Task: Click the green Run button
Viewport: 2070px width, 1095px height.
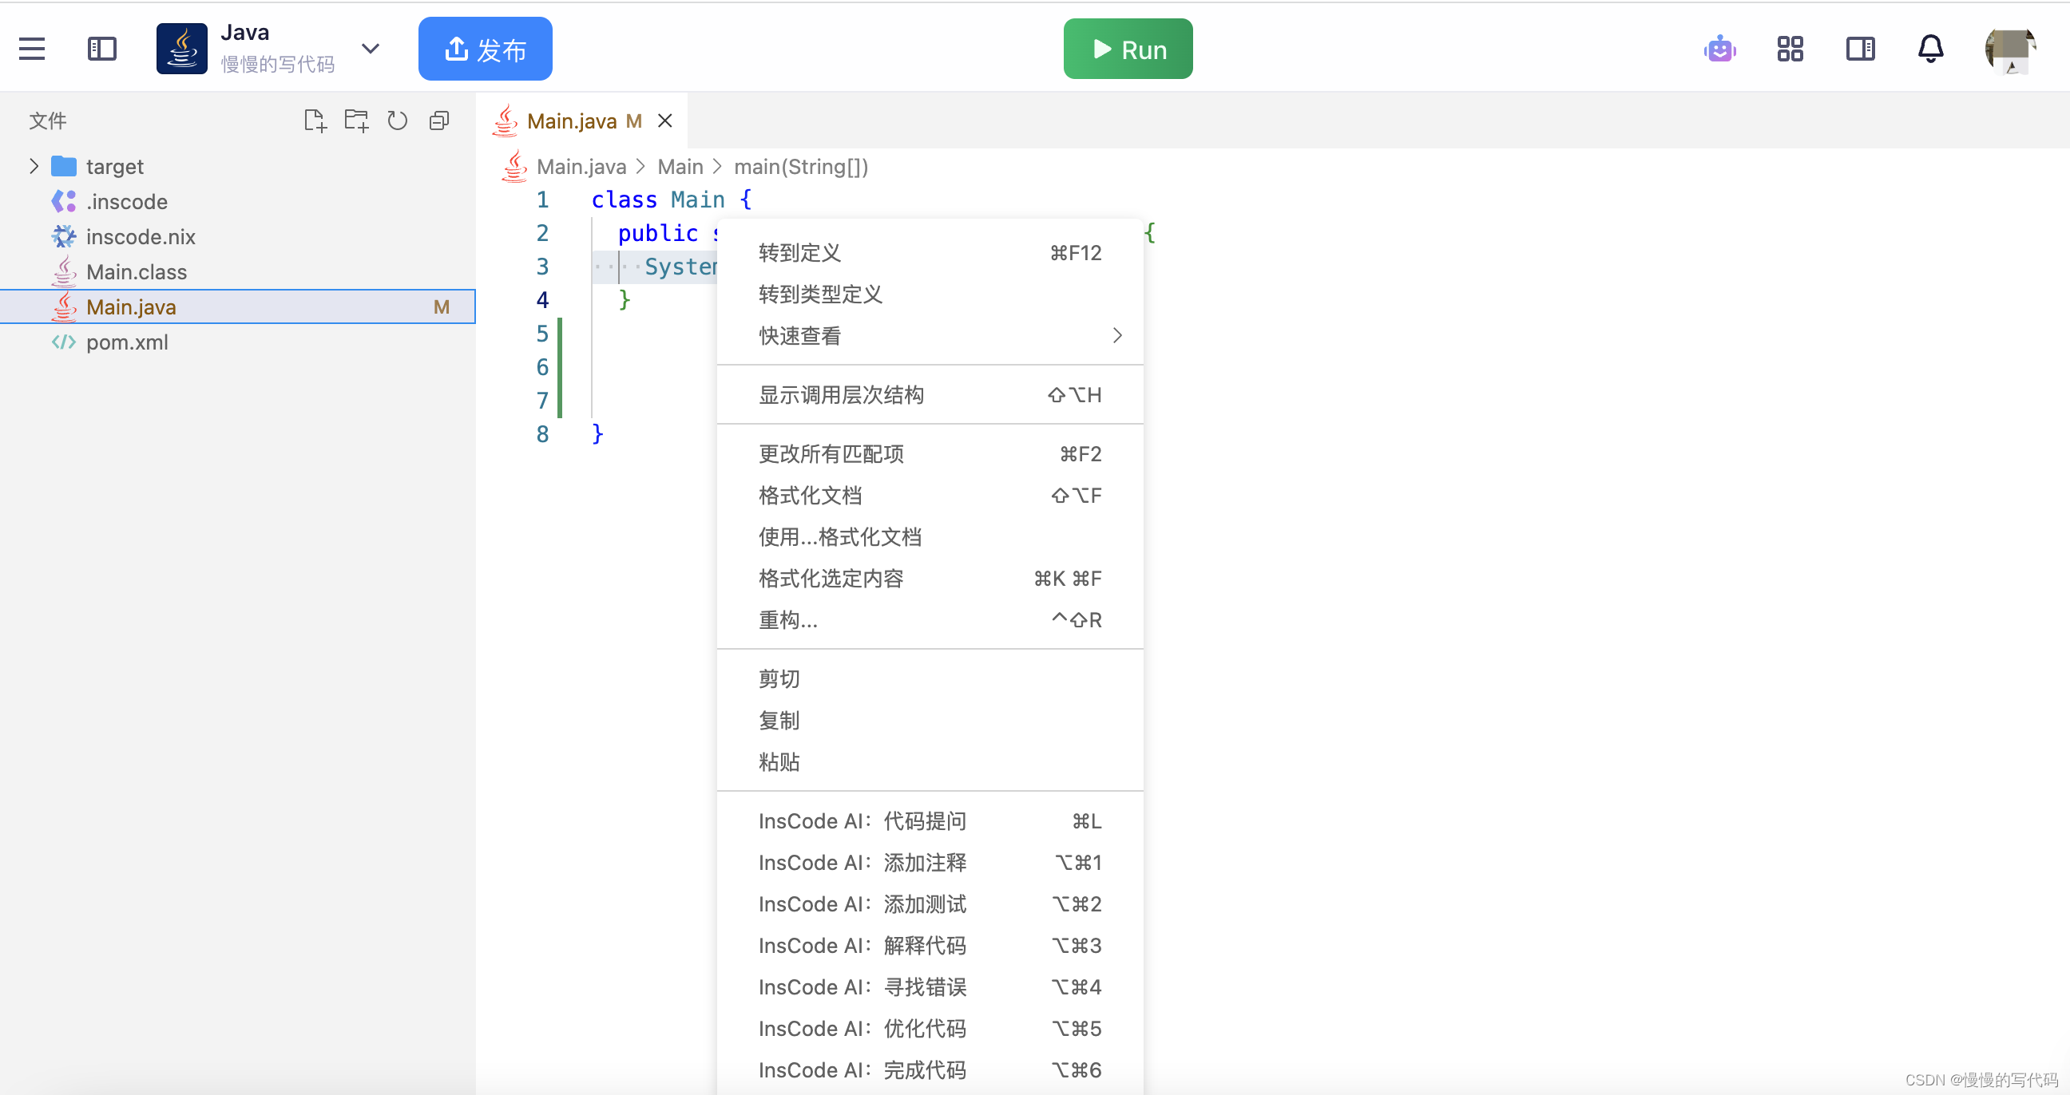Action: tap(1128, 49)
